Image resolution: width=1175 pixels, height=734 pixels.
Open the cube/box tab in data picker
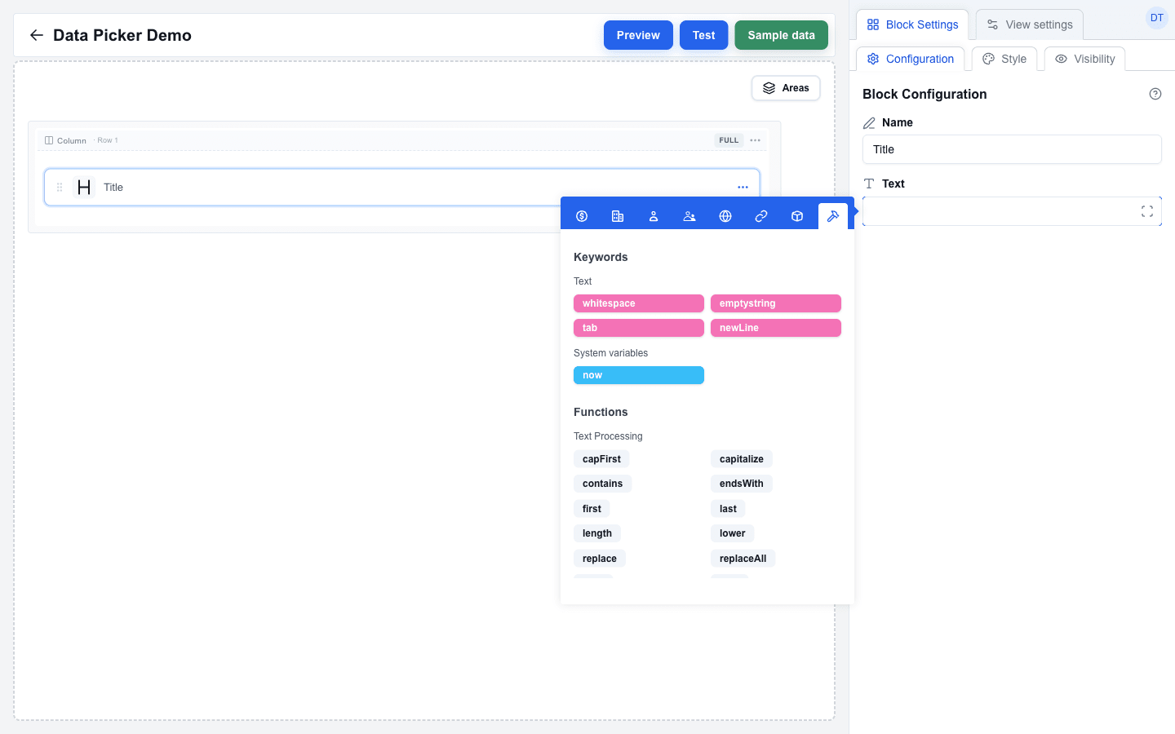[x=797, y=216]
